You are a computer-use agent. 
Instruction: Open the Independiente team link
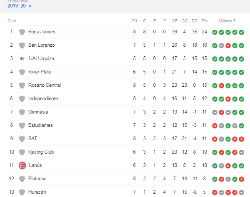coord(43,98)
